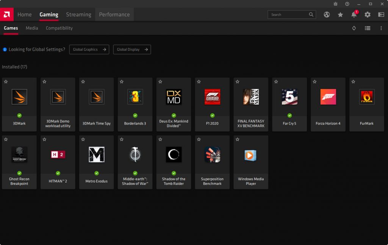
Task: Toggle the sidebar panel icon
Action: tap(381, 15)
